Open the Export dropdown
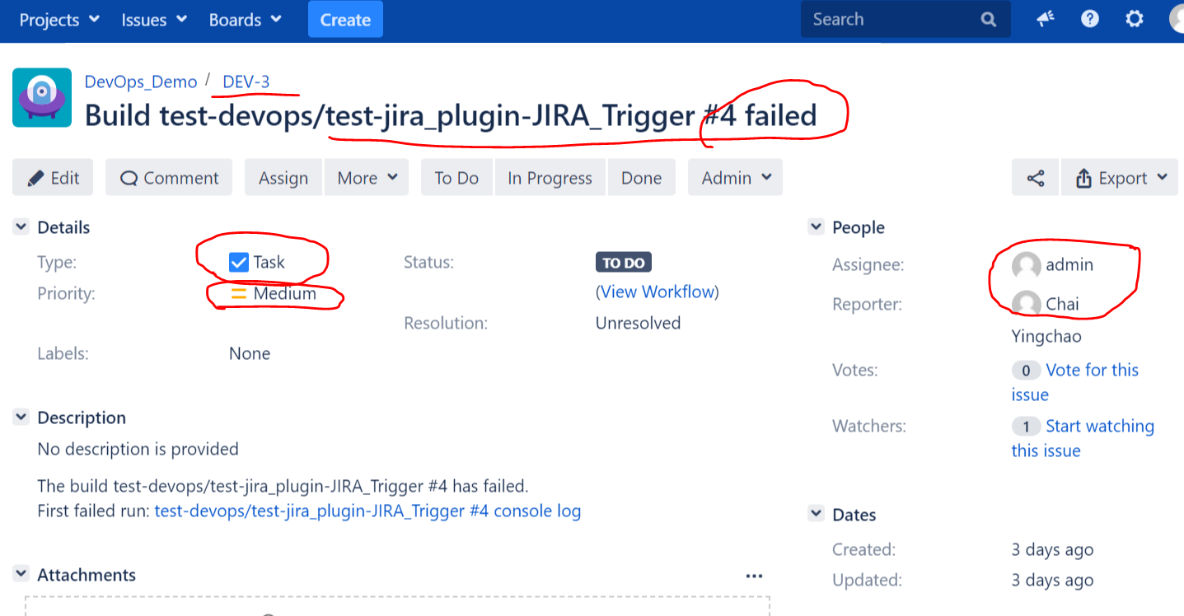1184x616 pixels. [x=1119, y=177]
